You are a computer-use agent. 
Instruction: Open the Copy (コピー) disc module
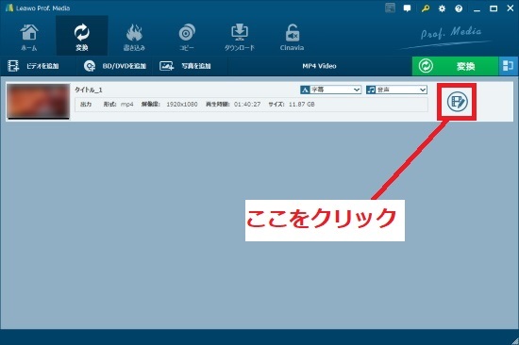pyautogui.click(x=187, y=37)
